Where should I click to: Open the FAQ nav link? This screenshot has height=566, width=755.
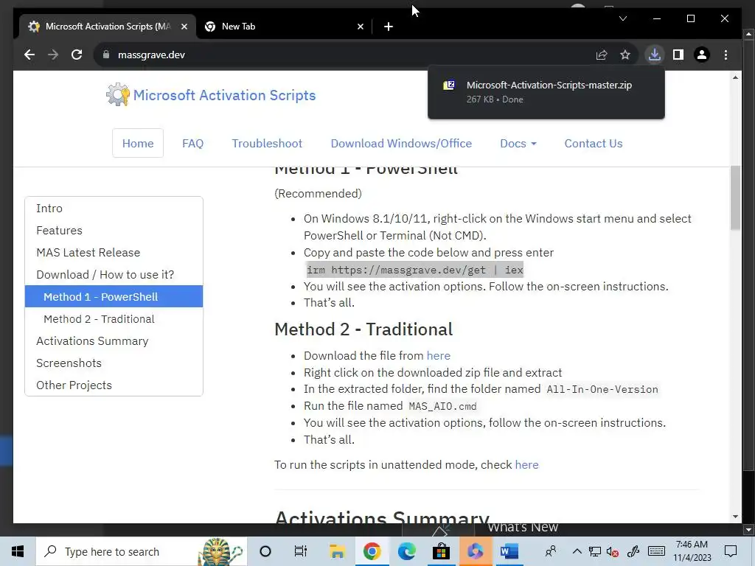[192, 144]
